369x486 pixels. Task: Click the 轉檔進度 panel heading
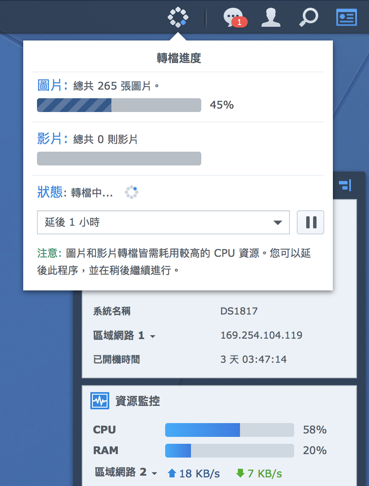178,58
